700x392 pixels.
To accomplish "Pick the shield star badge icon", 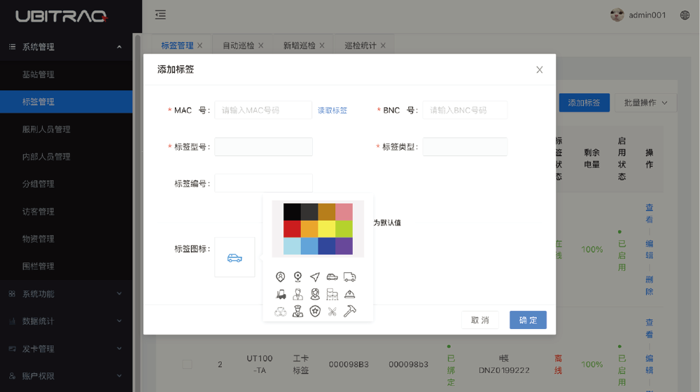I will pyautogui.click(x=315, y=311).
